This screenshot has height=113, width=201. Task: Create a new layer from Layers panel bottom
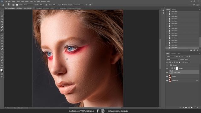(194, 107)
